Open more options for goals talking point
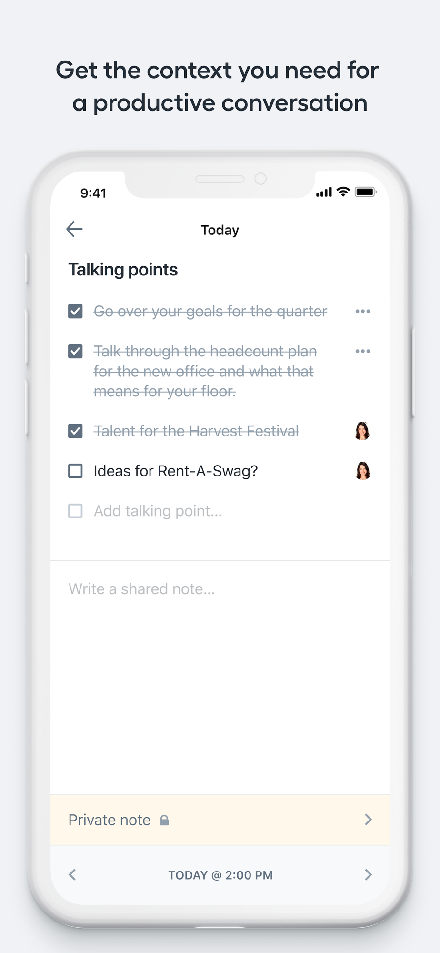 pos(363,311)
